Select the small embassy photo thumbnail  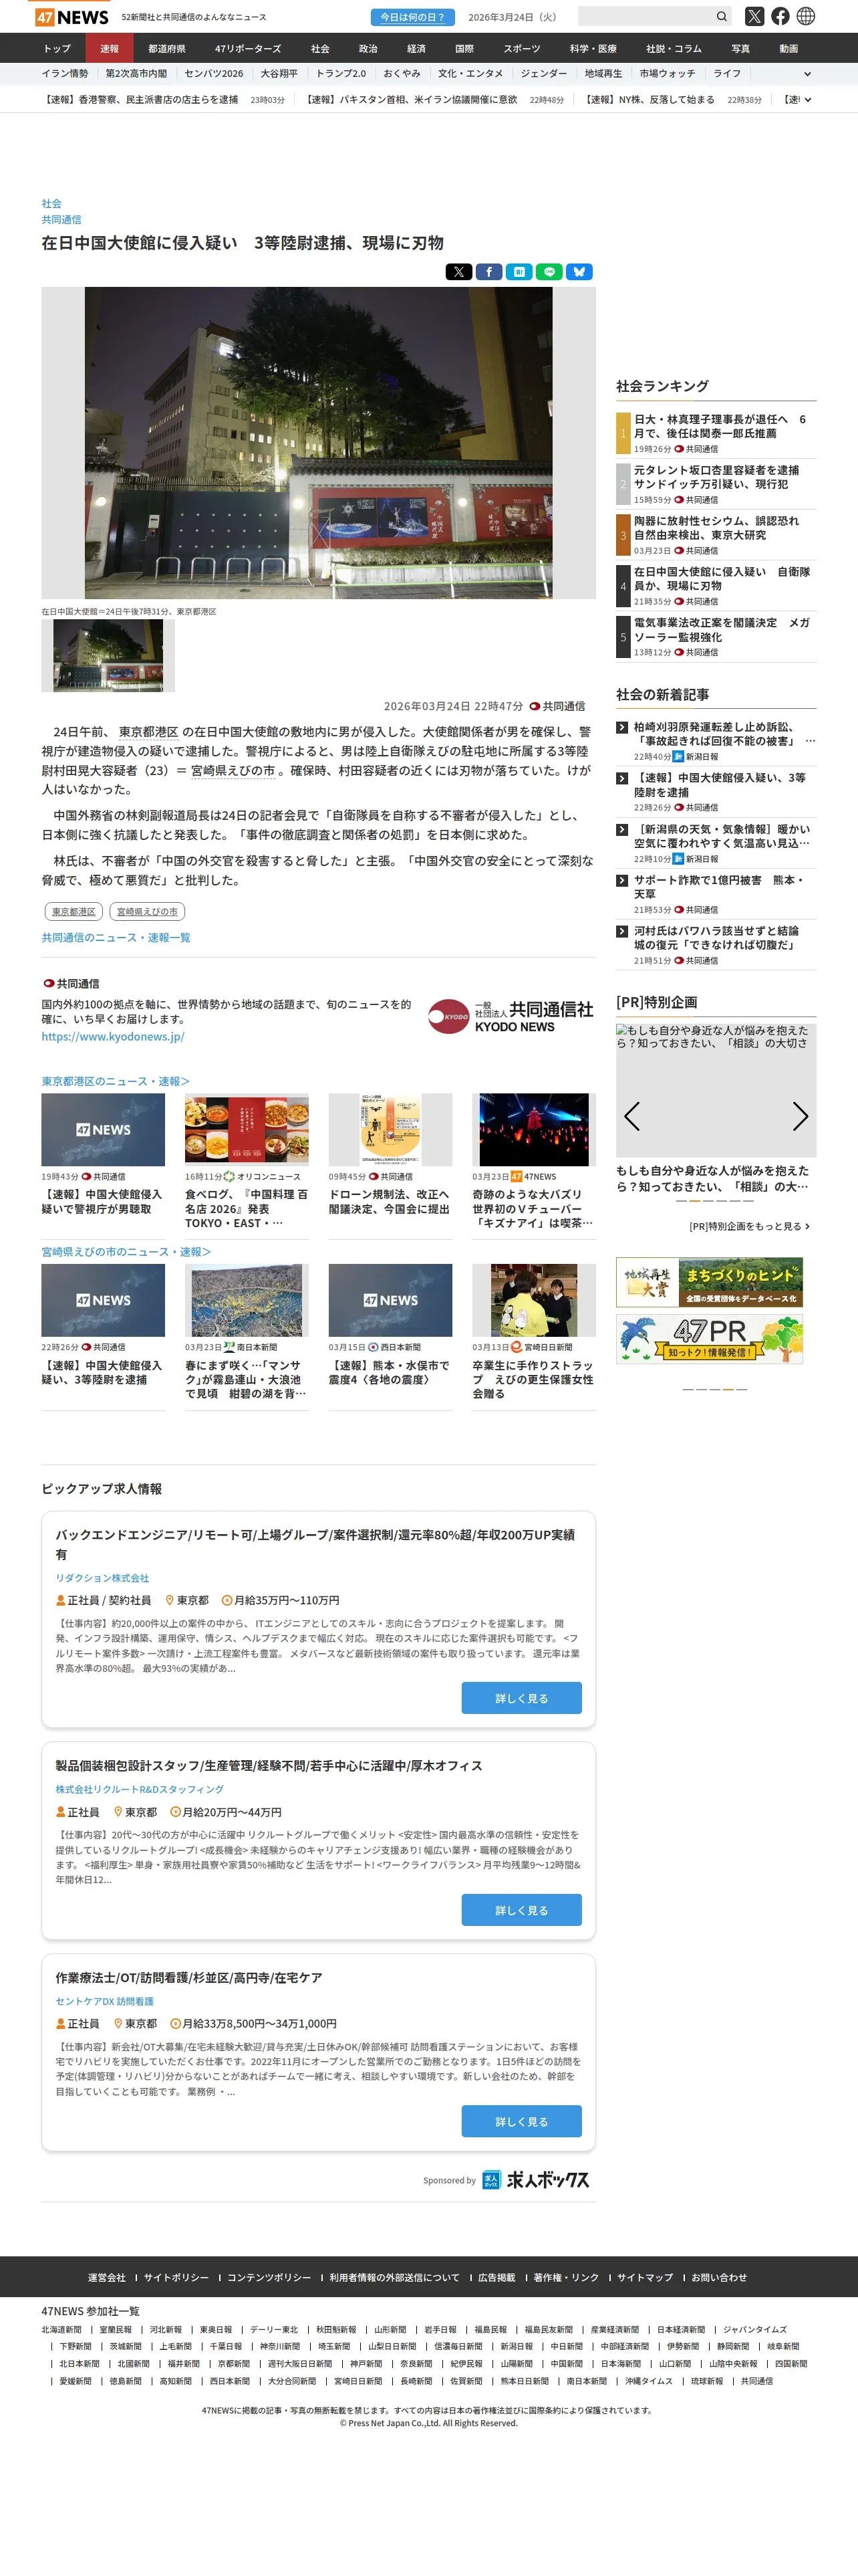[108, 656]
